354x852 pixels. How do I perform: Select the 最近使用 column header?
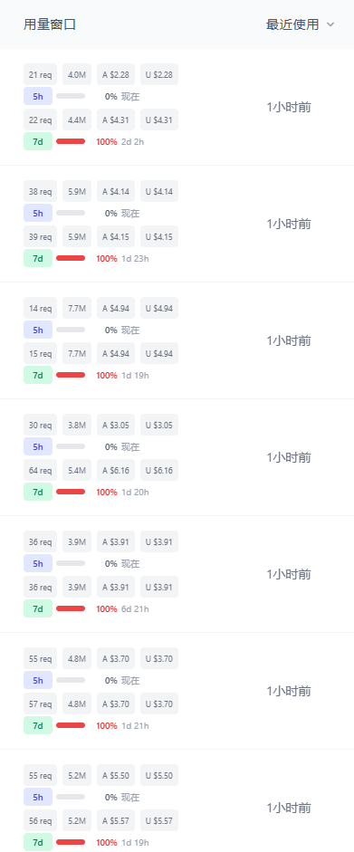tap(292, 24)
